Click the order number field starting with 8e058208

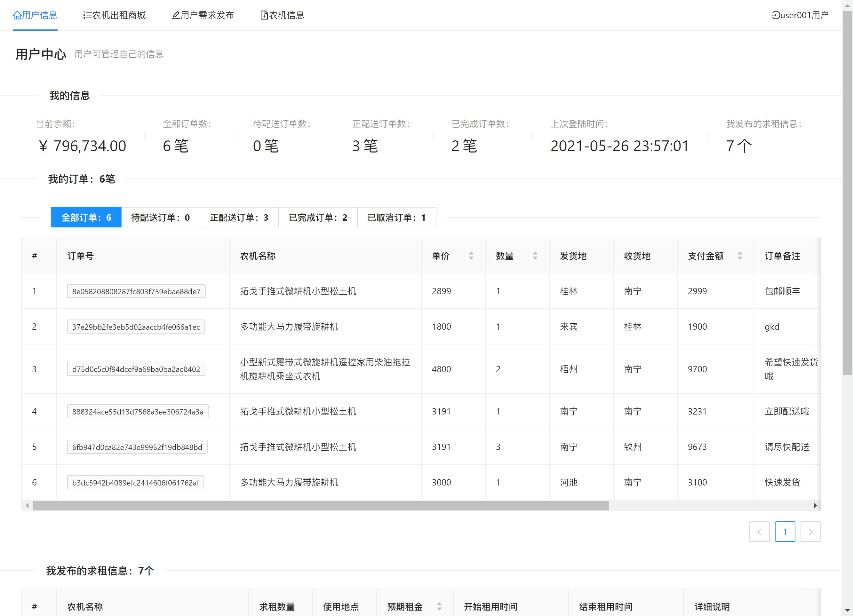click(x=136, y=291)
